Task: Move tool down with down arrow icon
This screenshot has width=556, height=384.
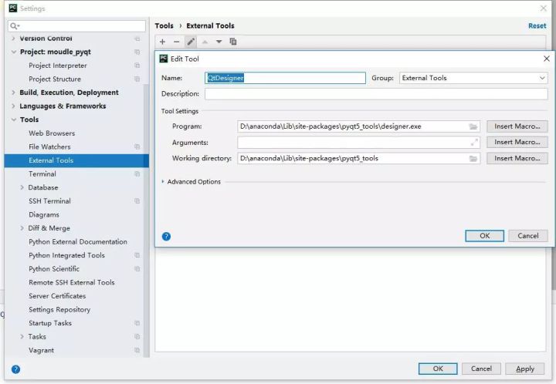Action: tap(219, 42)
